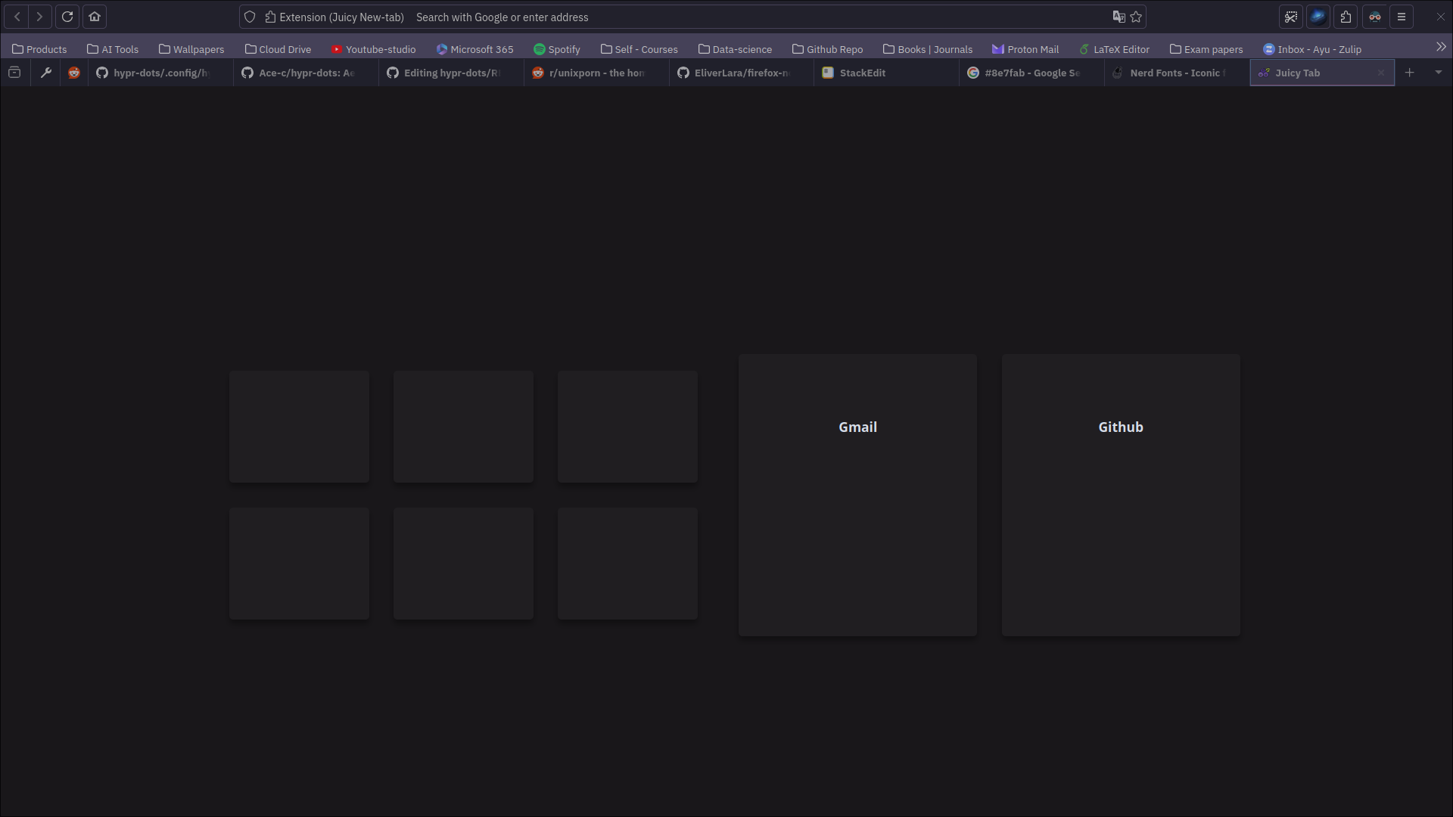Open the screenshot/snipping extension icon
Viewport: 1453px width, 817px height.
pyautogui.click(x=1291, y=16)
